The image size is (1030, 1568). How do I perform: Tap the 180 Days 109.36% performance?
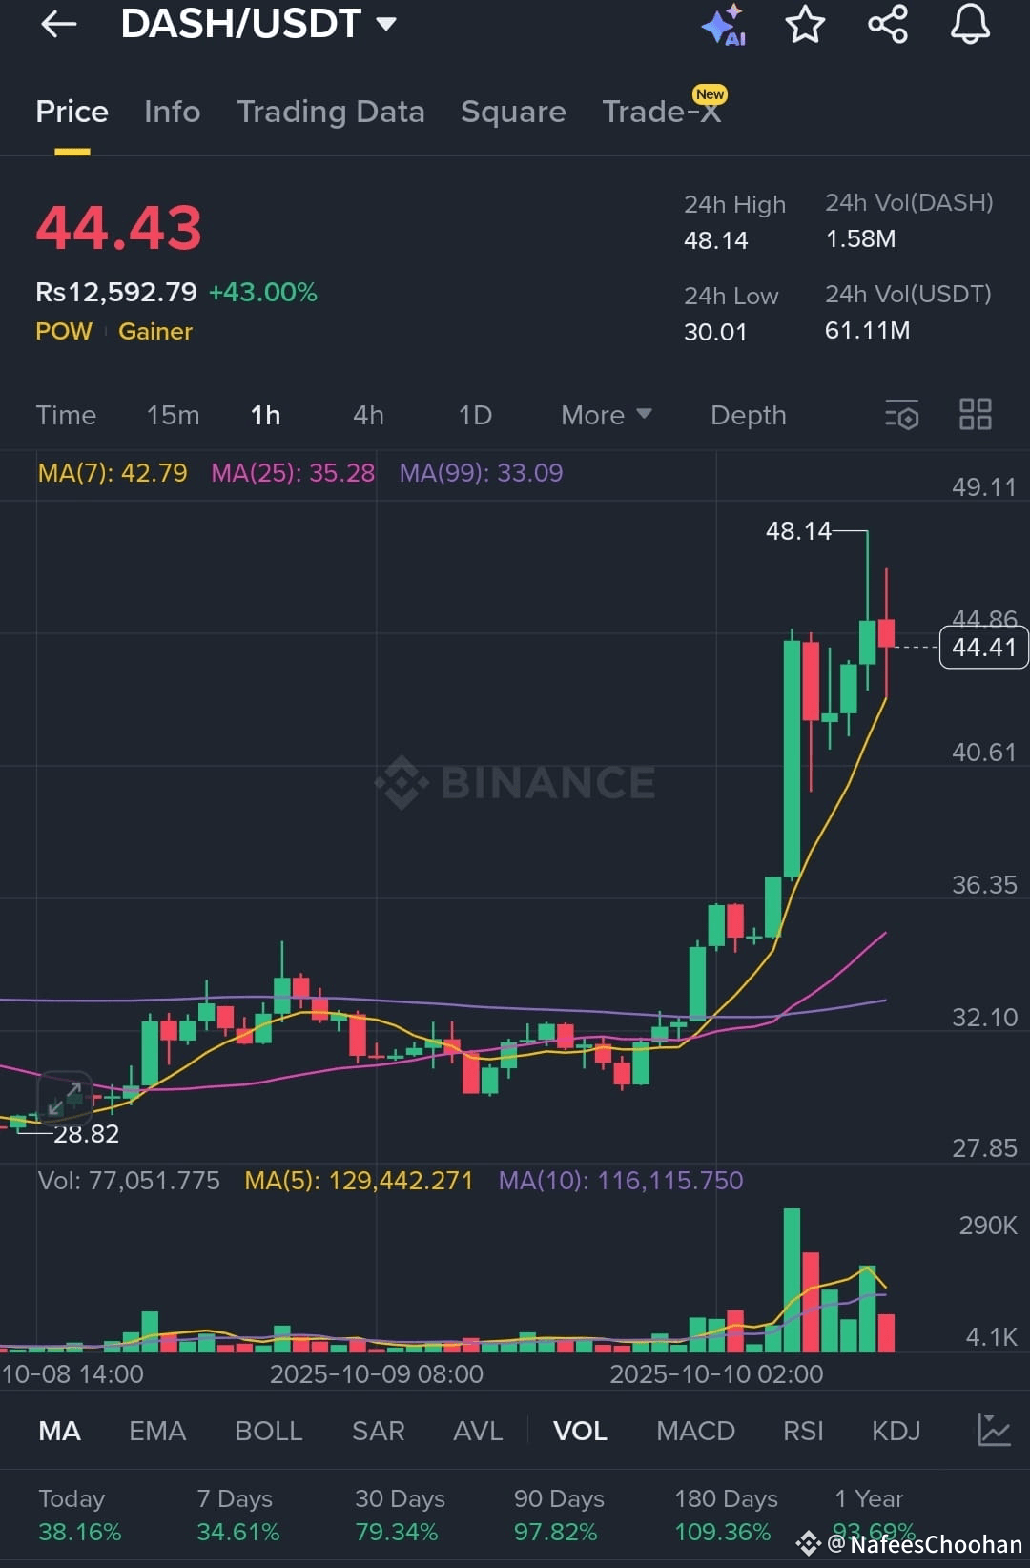click(726, 1516)
